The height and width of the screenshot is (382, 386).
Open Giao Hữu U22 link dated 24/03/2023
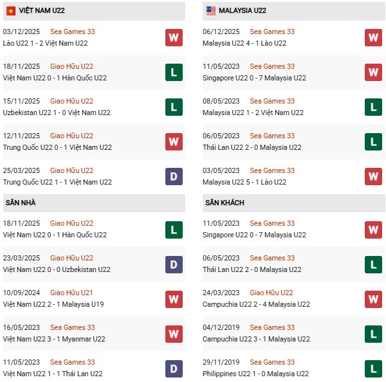point(271,293)
